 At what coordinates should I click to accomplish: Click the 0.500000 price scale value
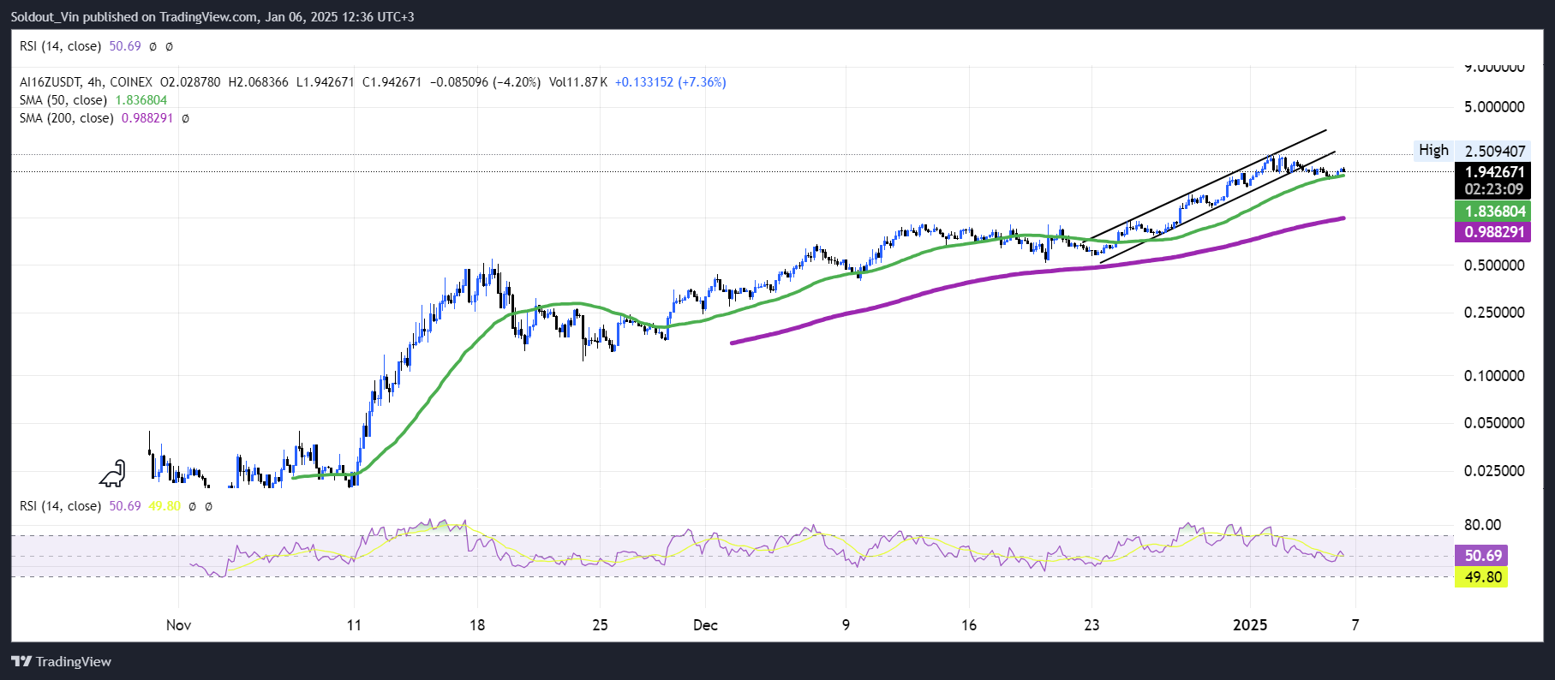tap(1494, 265)
